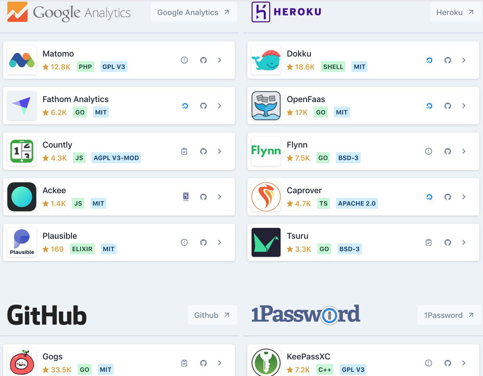
Task: Click the GitHub icon on the Matomo row
Action: pyautogui.click(x=203, y=60)
